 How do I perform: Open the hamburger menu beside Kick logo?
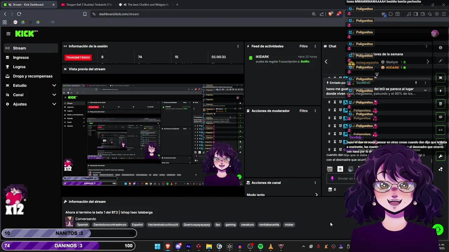[8, 34]
